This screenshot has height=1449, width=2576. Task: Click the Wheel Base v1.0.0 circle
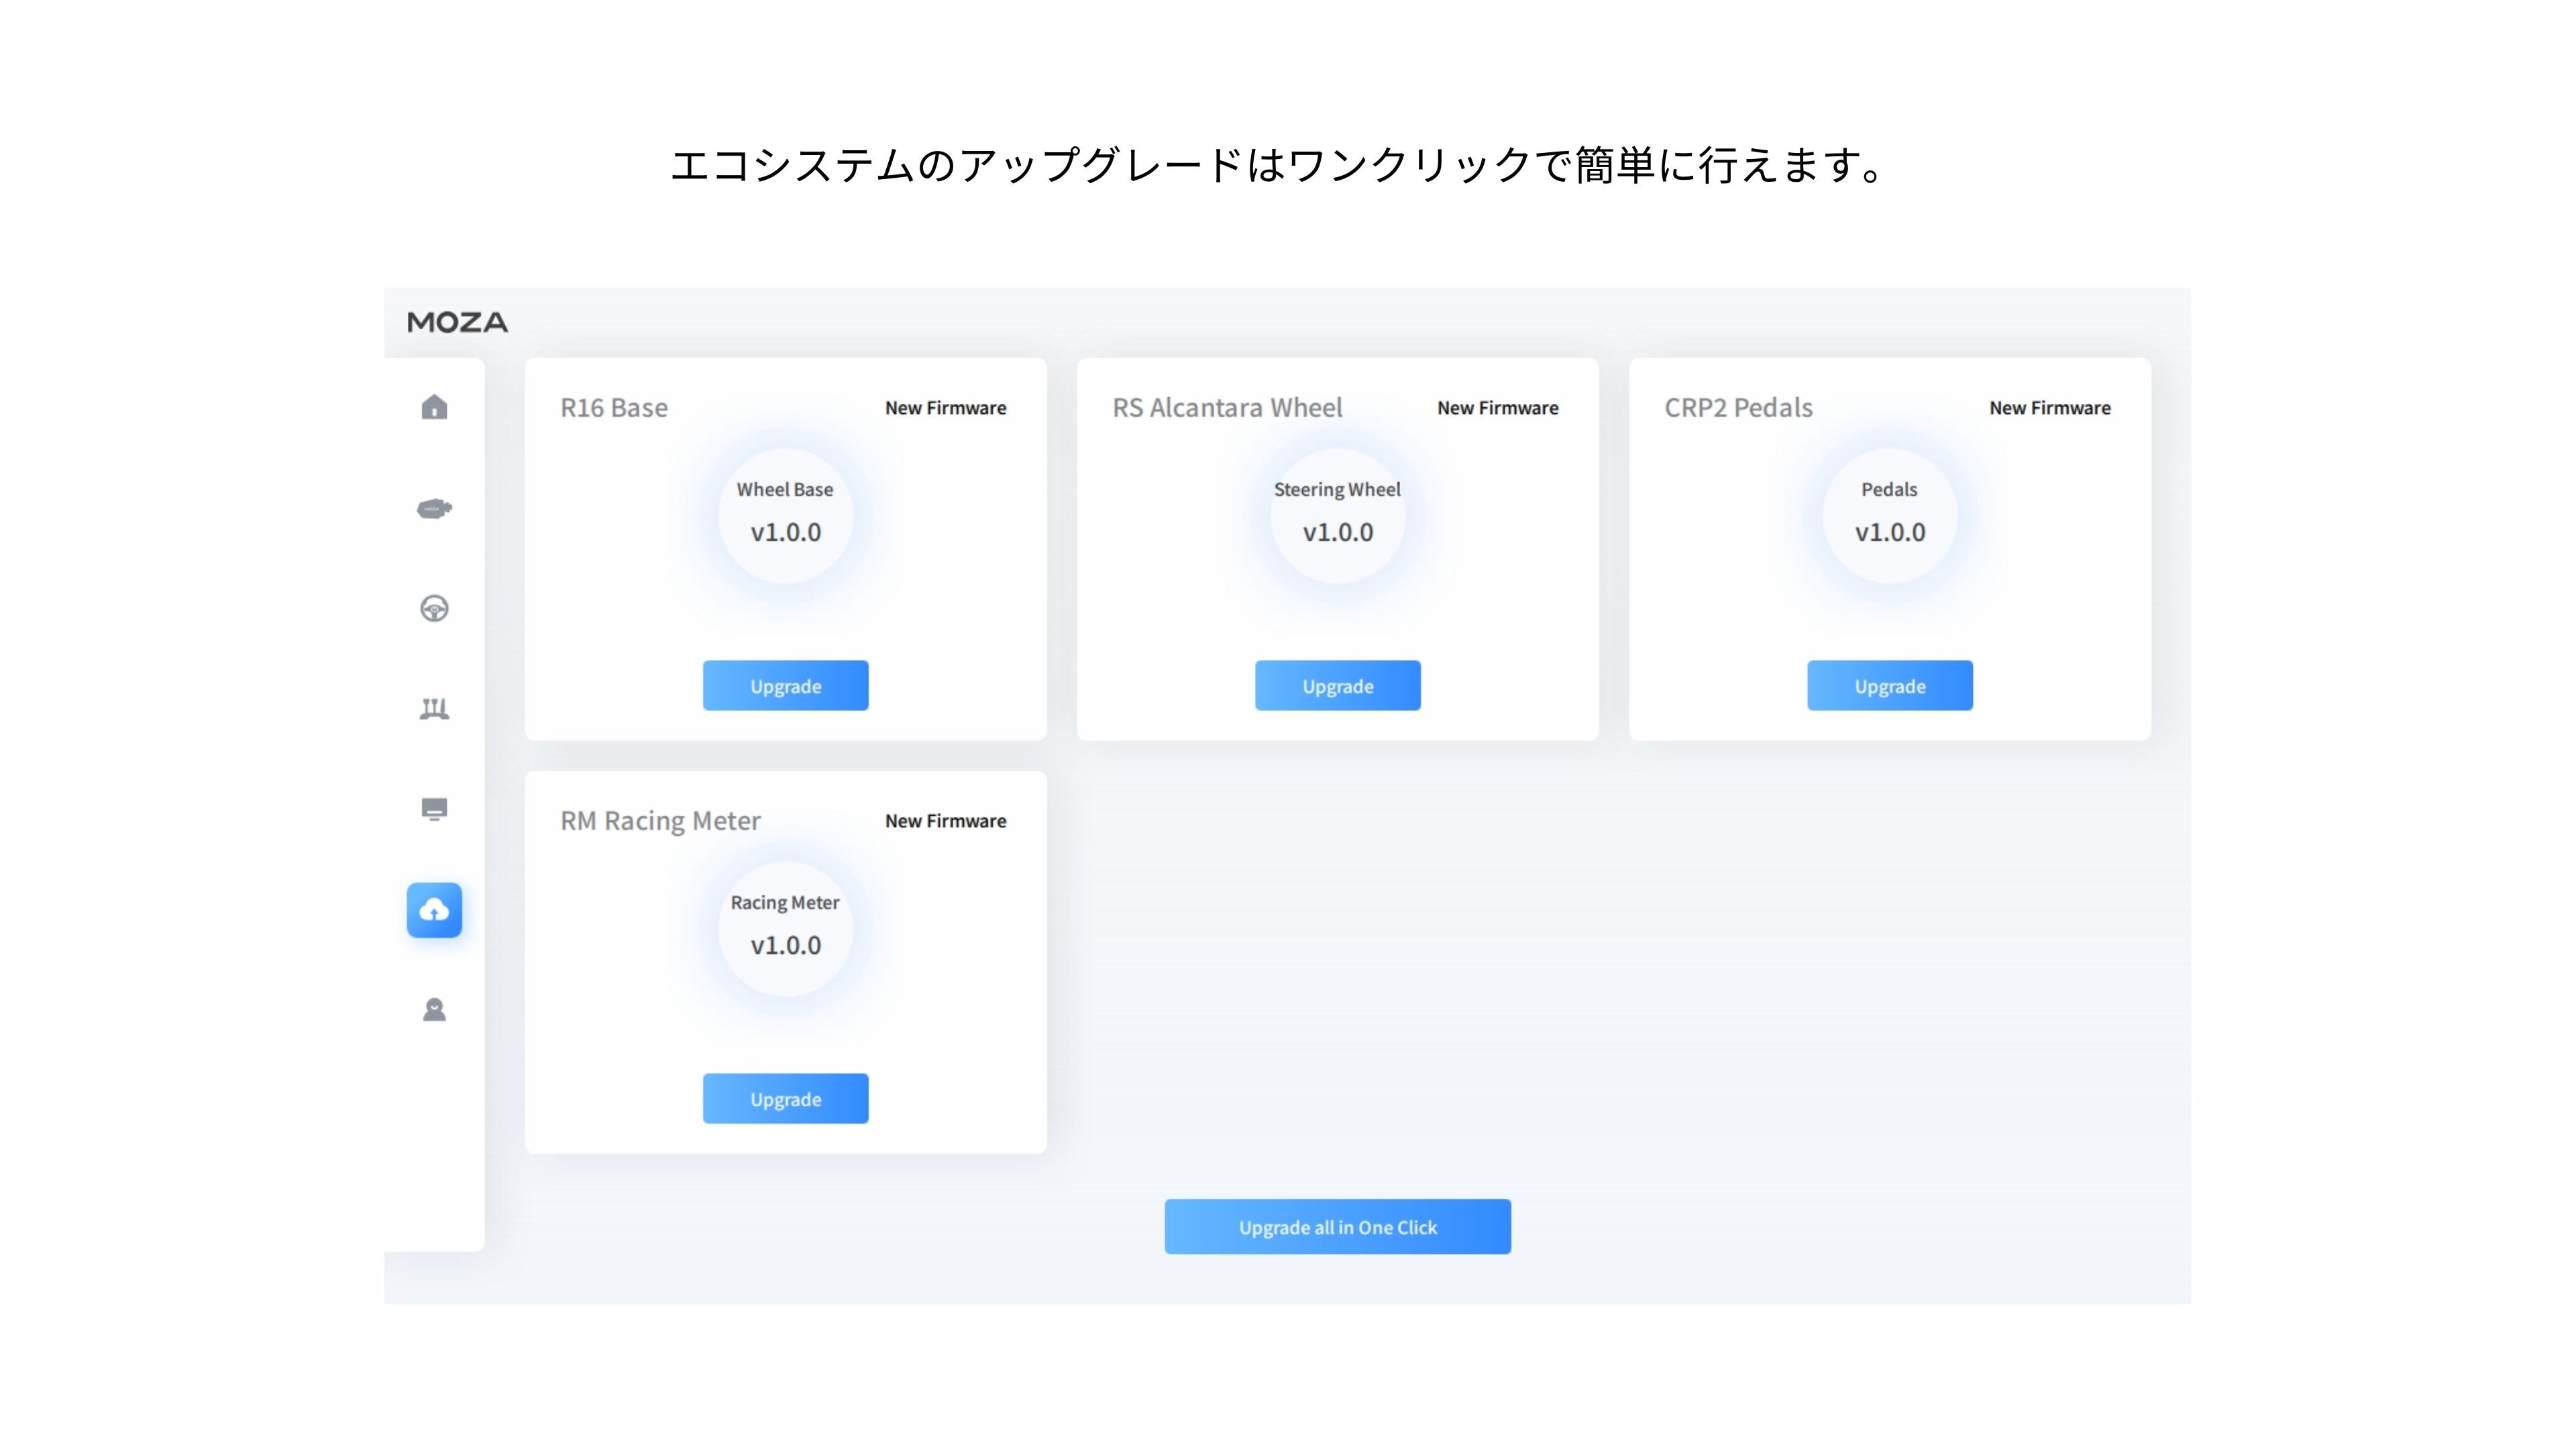tap(785, 516)
